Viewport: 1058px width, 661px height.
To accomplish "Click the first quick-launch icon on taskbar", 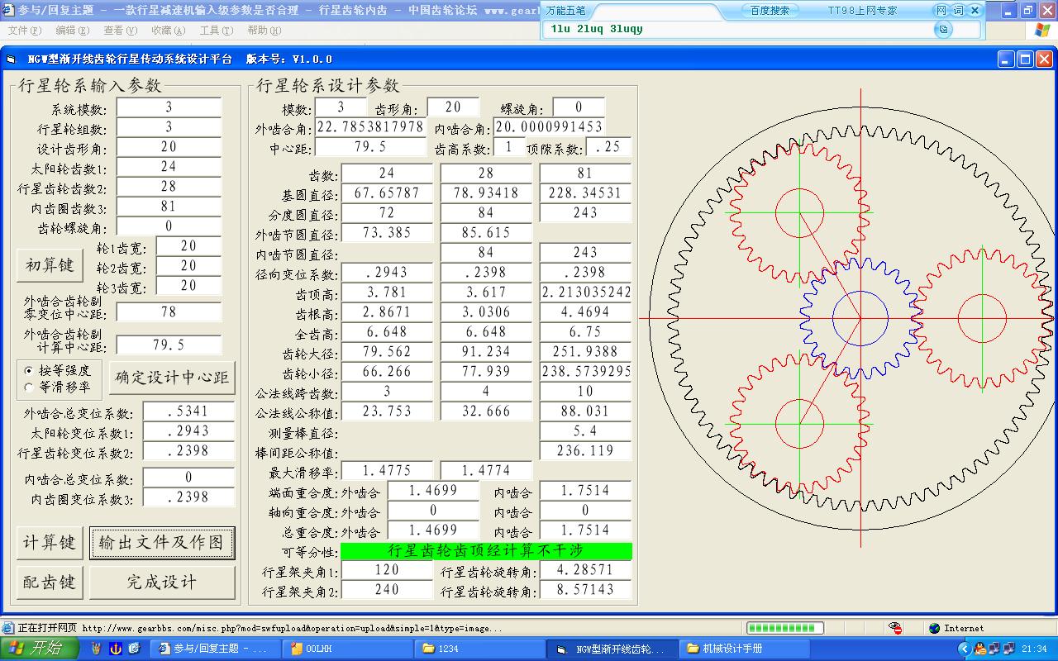I will 96,649.
